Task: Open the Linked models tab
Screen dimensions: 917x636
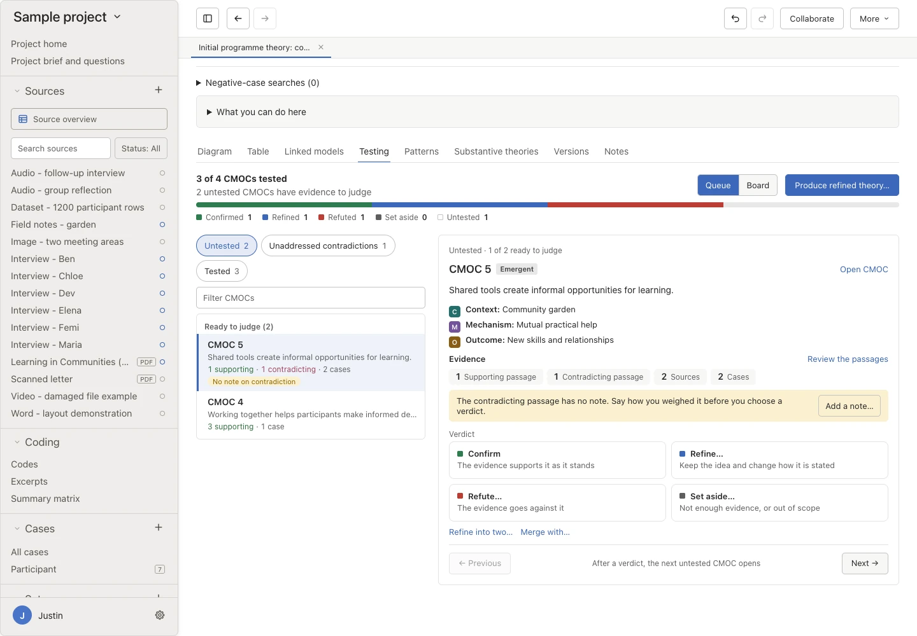Action: [314, 151]
